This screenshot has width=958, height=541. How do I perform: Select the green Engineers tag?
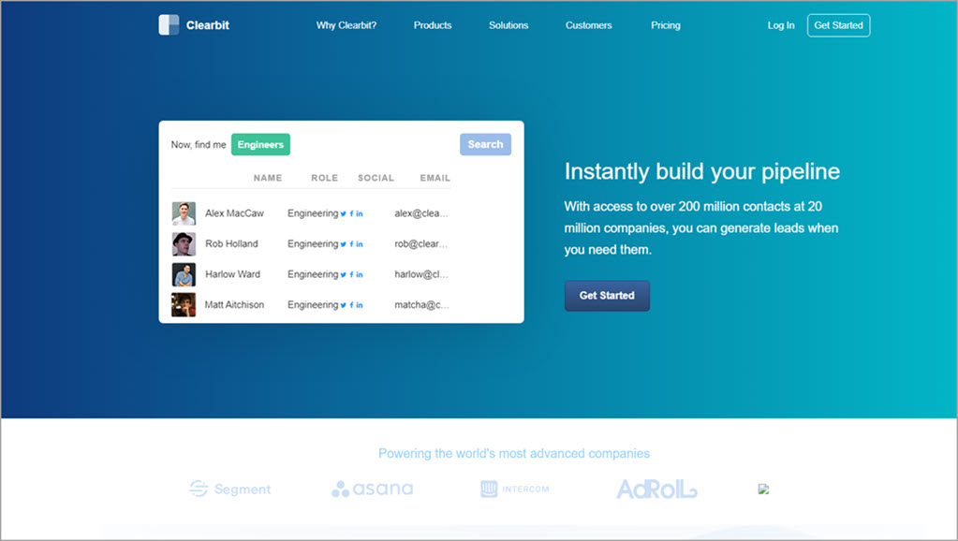(x=260, y=145)
